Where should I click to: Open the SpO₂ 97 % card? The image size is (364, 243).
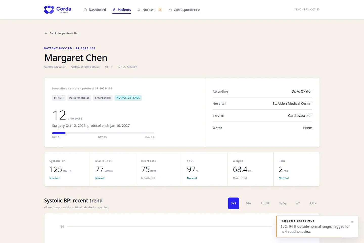point(205,169)
